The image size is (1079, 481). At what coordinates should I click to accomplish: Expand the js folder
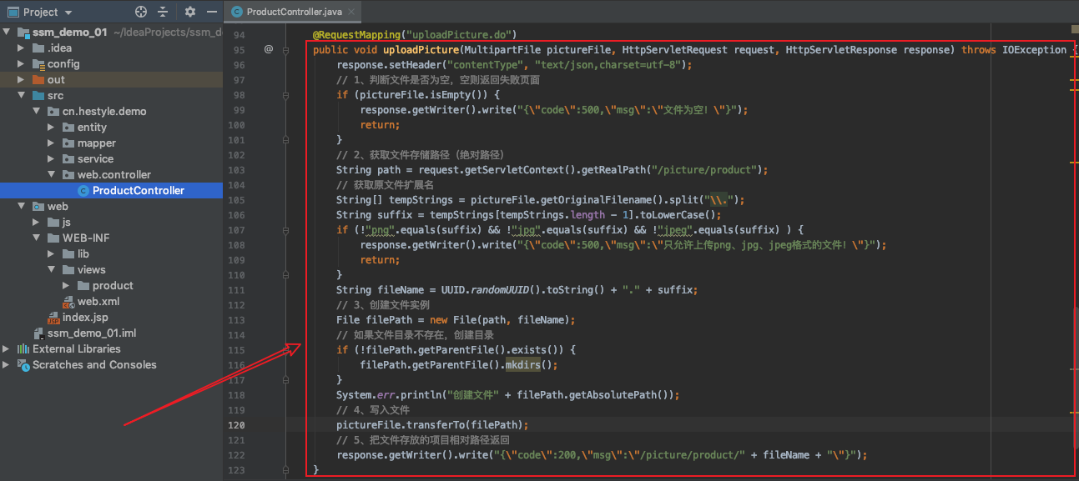(x=37, y=222)
